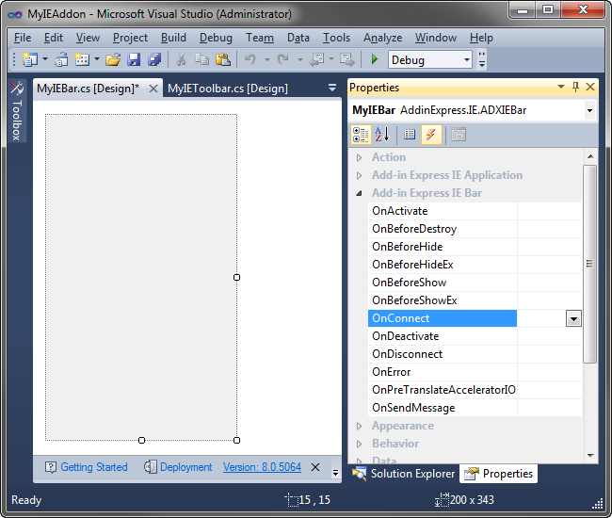Open the Analyze menu

(x=382, y=38)
